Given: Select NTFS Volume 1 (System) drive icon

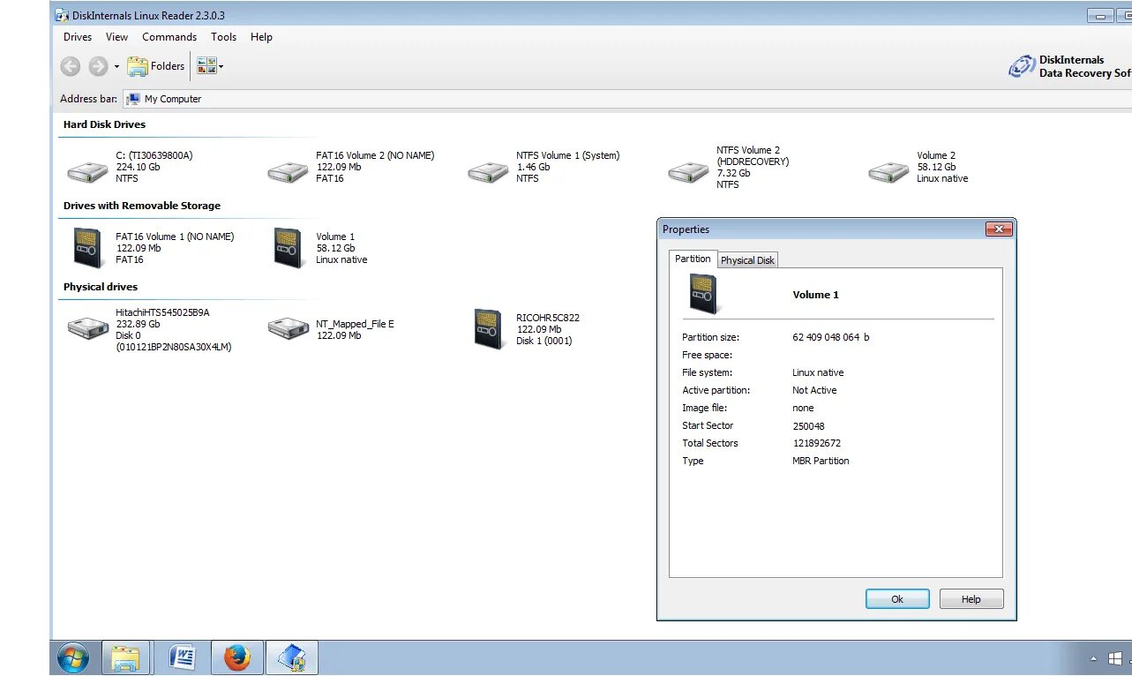Looking at the screenshot, I should (488, 171).
